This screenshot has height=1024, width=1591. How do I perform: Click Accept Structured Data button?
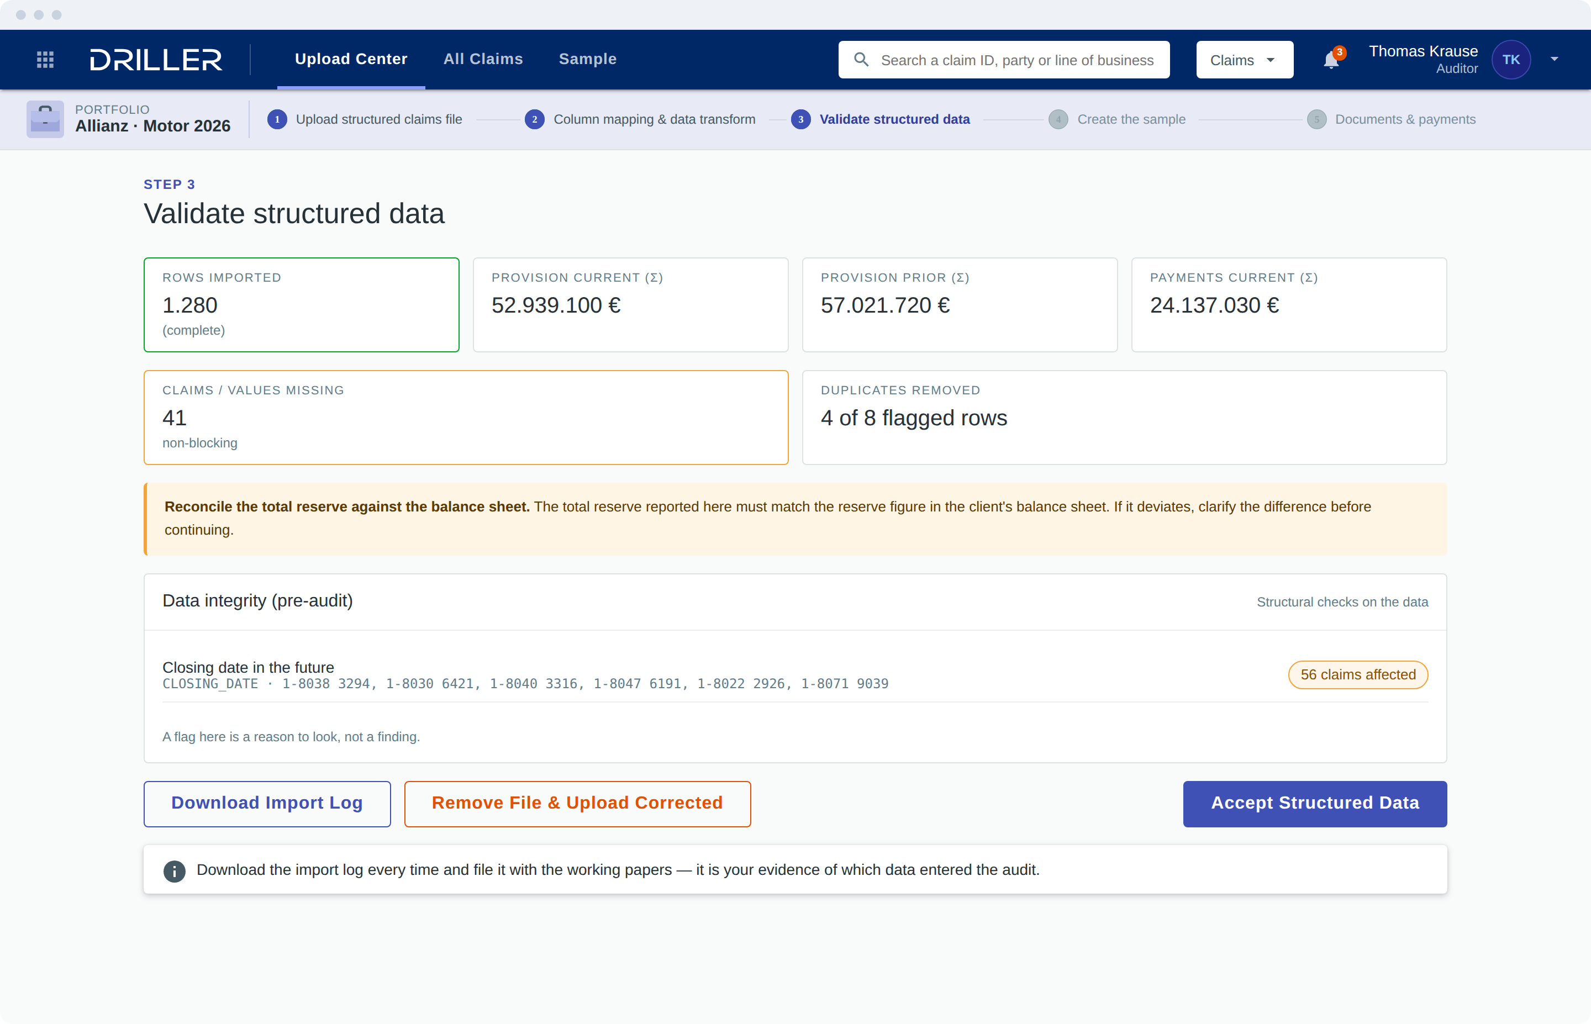(x=1314, y=804)
